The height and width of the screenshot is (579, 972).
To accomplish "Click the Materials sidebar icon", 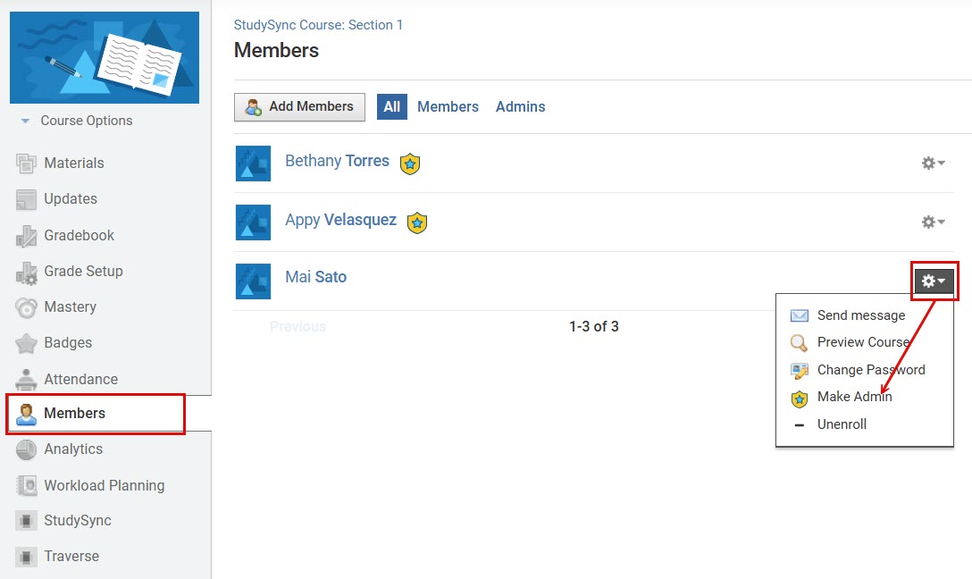I will click(26, 164).
